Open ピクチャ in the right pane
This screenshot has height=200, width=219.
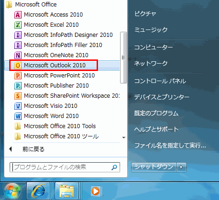pyautogui.click(x=145, y=14)
